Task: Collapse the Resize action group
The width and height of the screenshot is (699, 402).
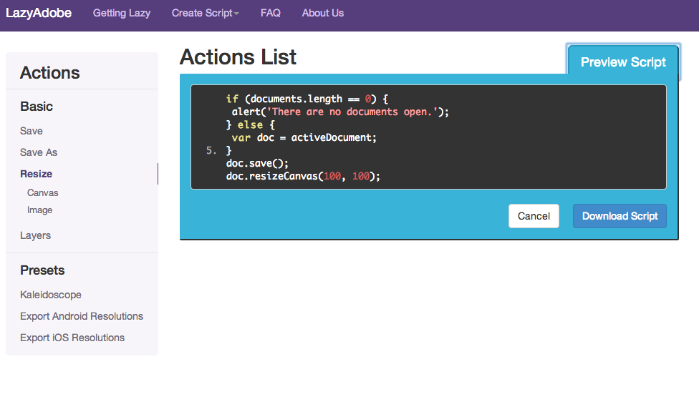Action: click(x=36, y=174)
